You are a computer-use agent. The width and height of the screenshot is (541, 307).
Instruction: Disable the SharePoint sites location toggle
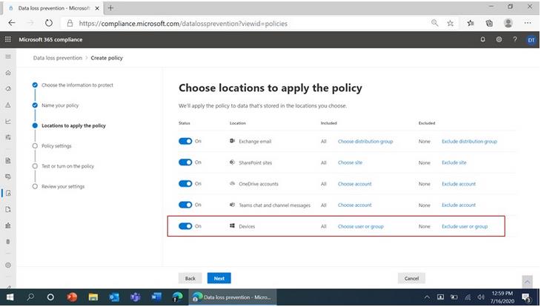point(185,162)
